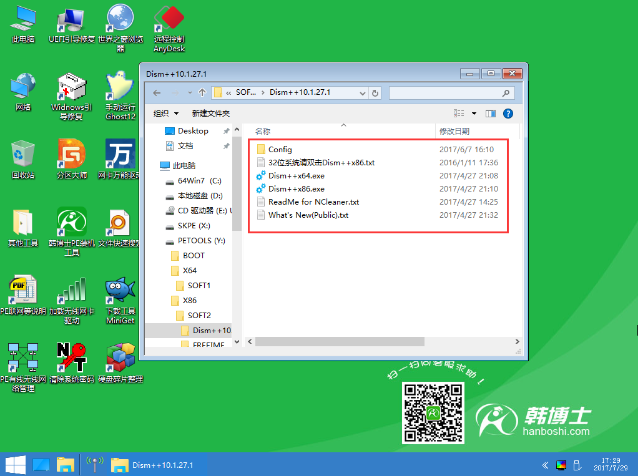
Task: Select 文档 in the navigation pane
Action: coord(185,146)
